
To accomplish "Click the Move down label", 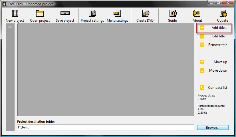I will point(218,70).
